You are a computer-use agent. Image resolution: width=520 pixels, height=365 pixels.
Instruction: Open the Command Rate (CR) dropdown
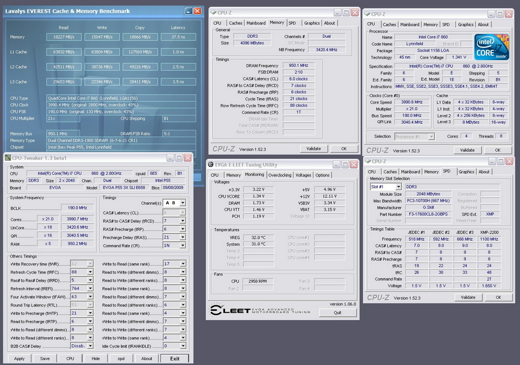click(x=182, y=245)
